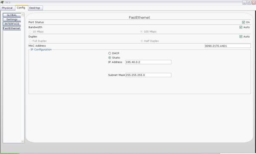Minimize the PC configuration window

[245, 2]
